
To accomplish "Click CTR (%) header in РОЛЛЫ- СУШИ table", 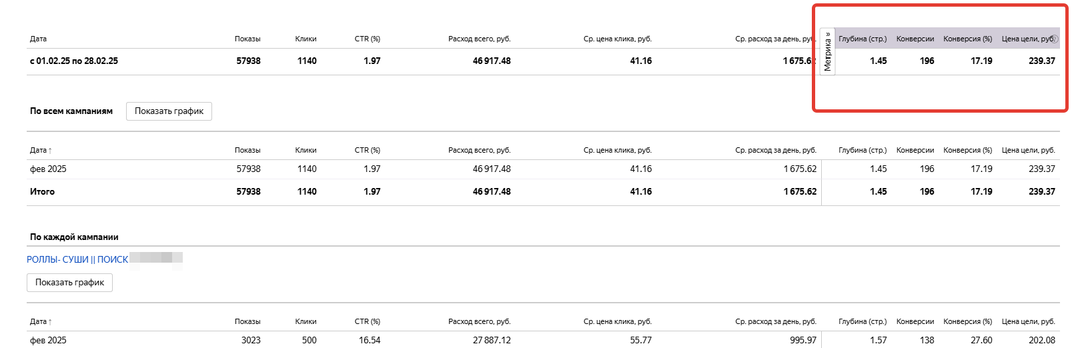I will point(368,322).
